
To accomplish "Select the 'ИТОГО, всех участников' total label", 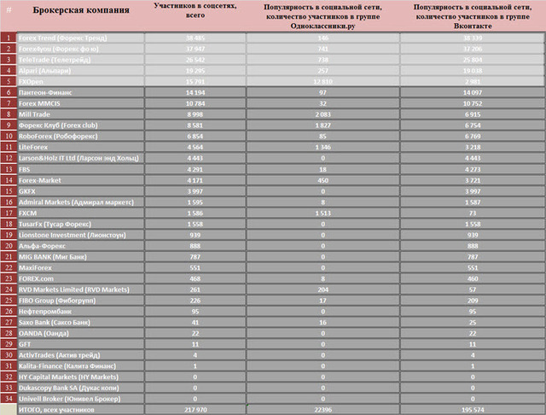I will pyautogui.click(x=81, y=410).
